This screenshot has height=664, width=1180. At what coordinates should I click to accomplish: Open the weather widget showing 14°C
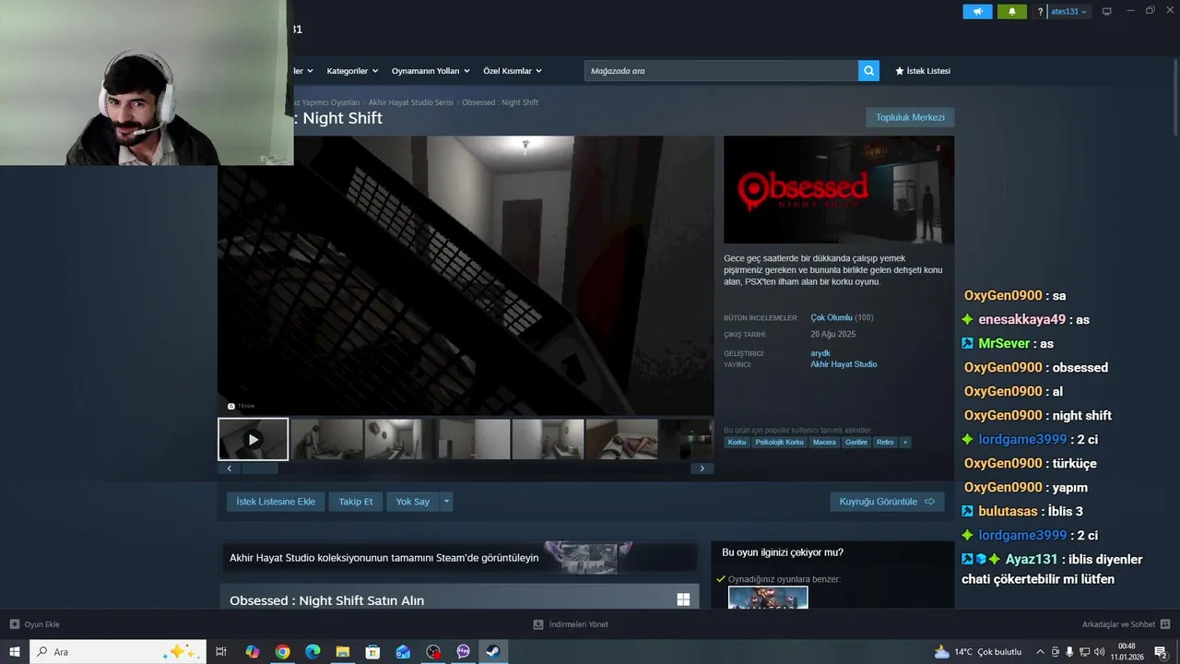click(978, 652)
